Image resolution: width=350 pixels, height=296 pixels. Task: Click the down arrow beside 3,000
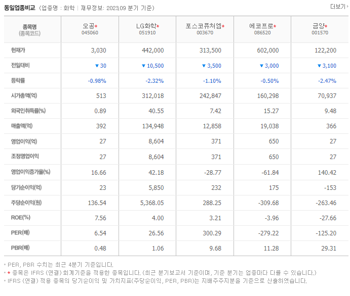(261, 66)
